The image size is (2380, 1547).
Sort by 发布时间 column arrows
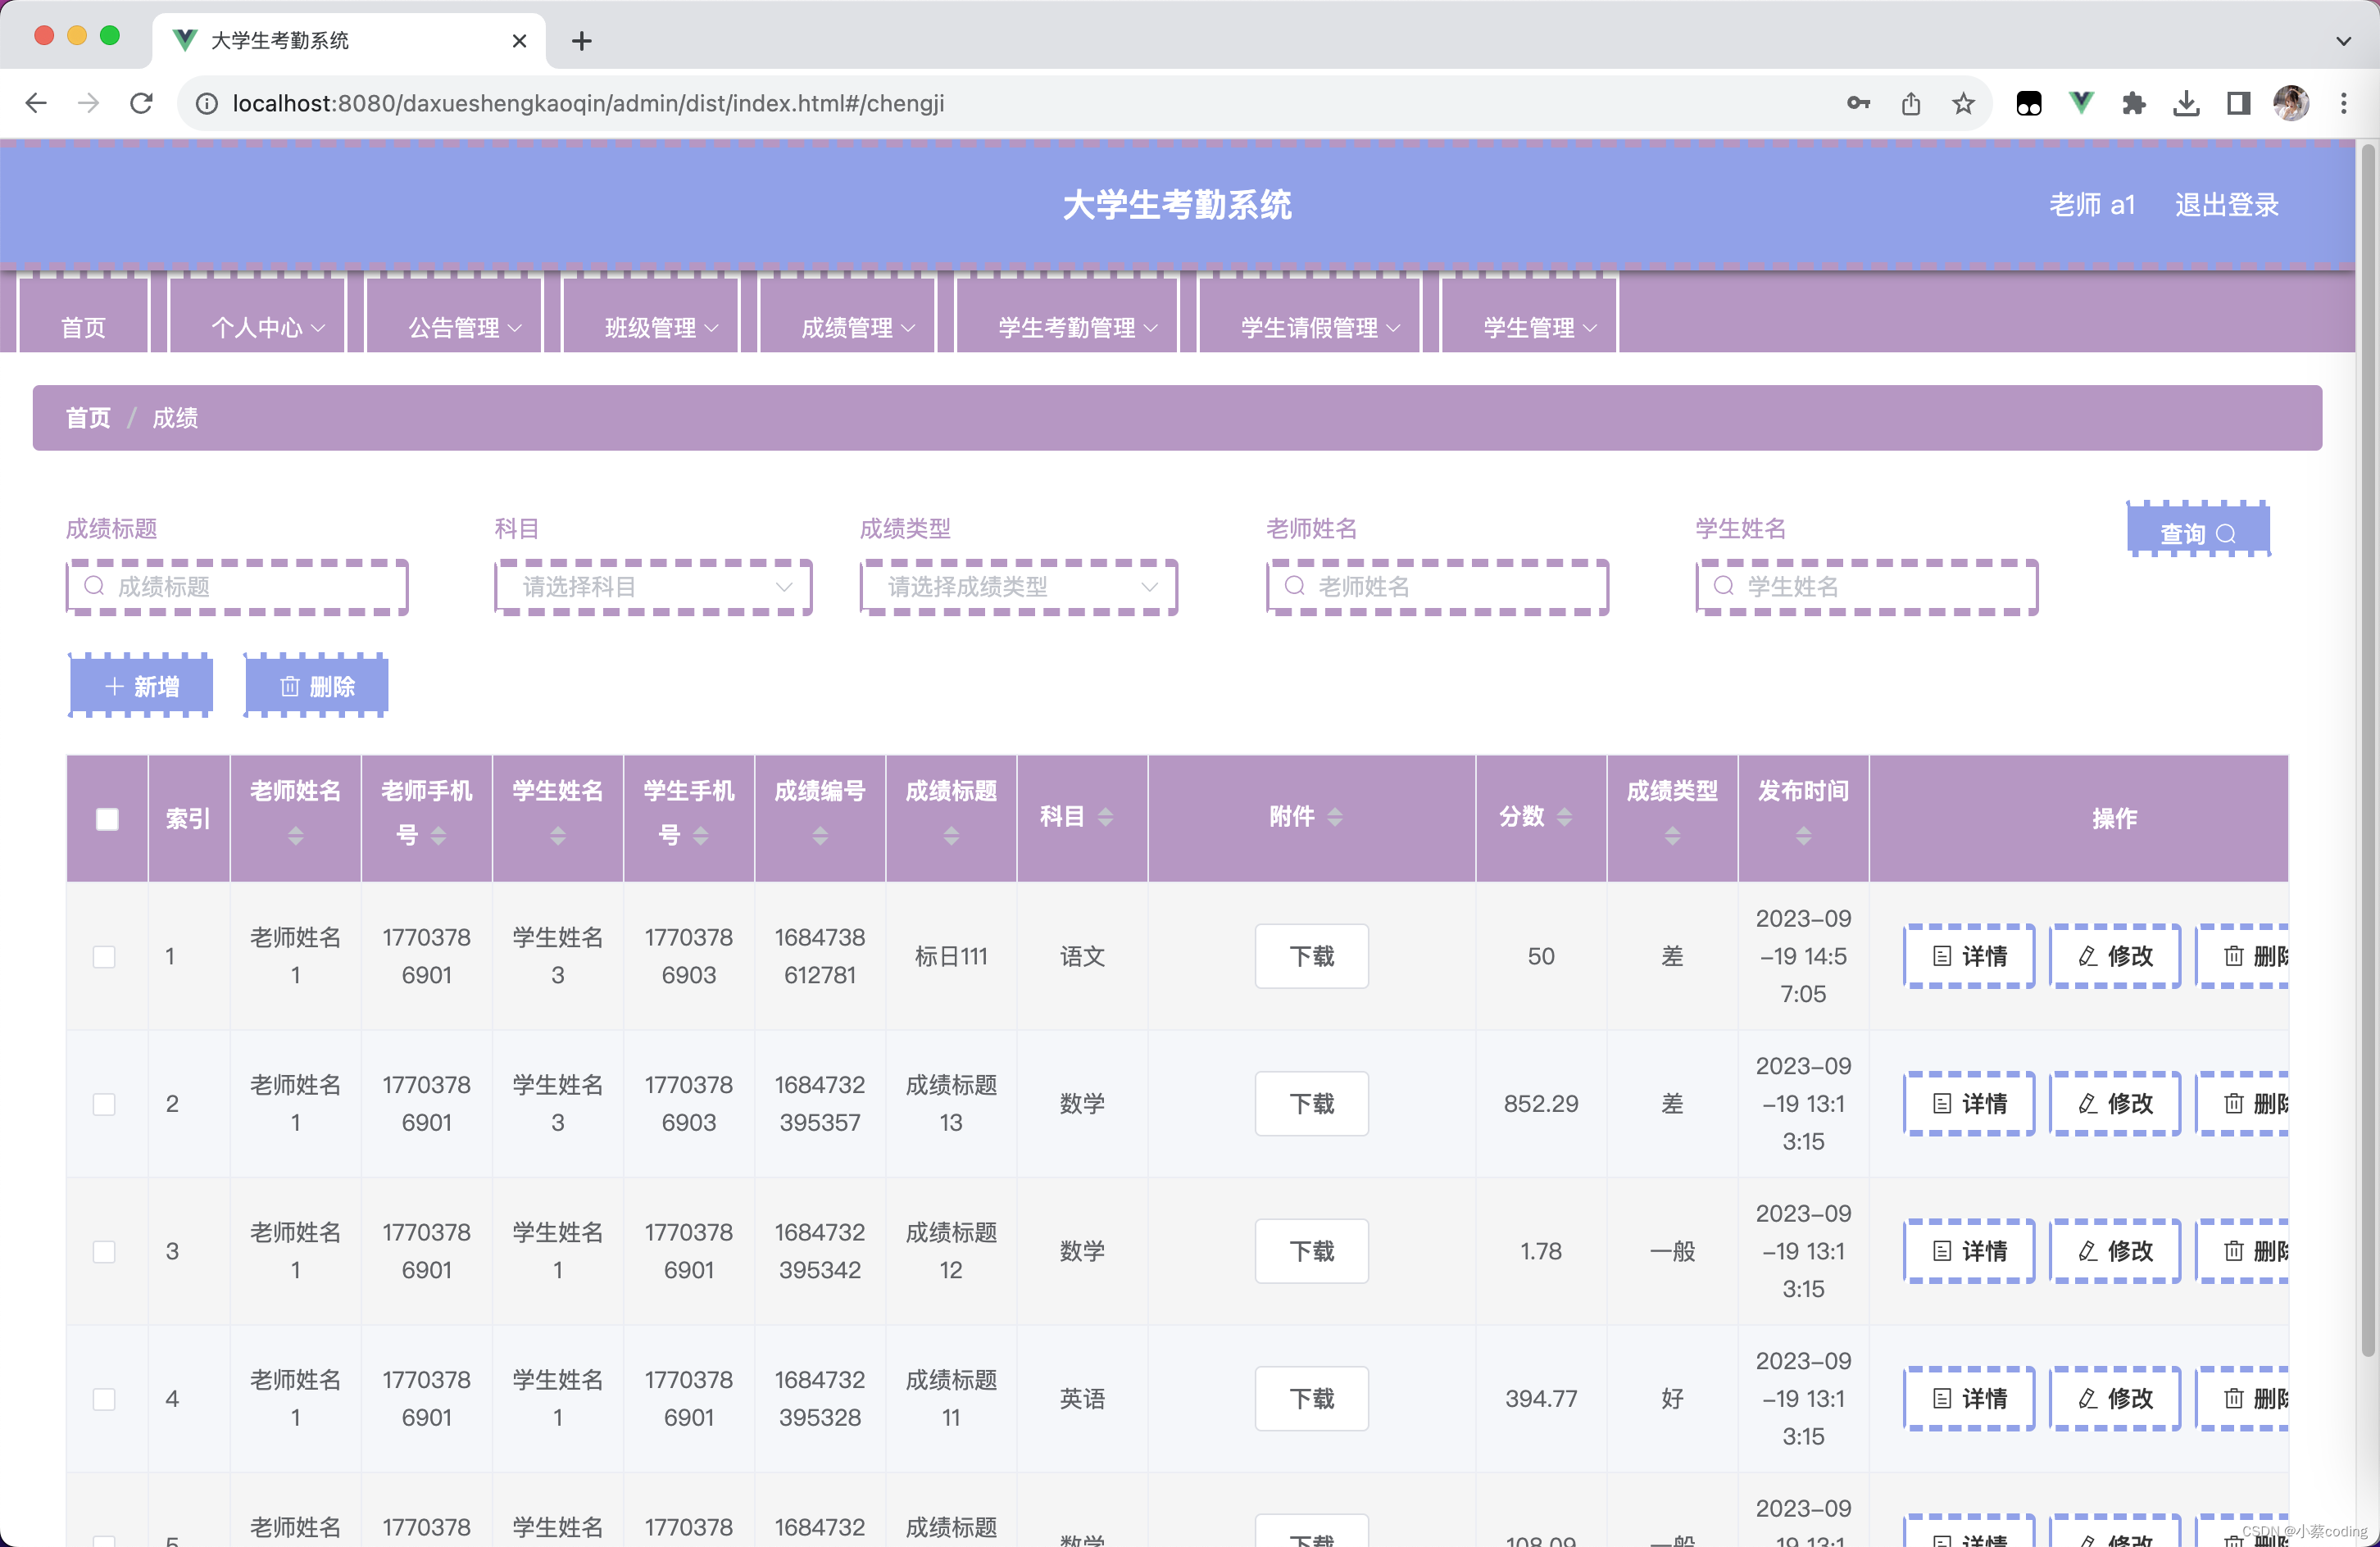coord(1803,835)
